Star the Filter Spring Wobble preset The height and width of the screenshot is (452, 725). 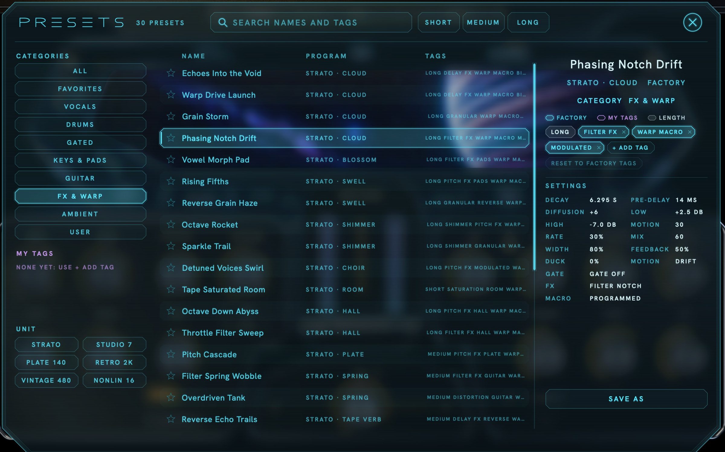point(171,376)
